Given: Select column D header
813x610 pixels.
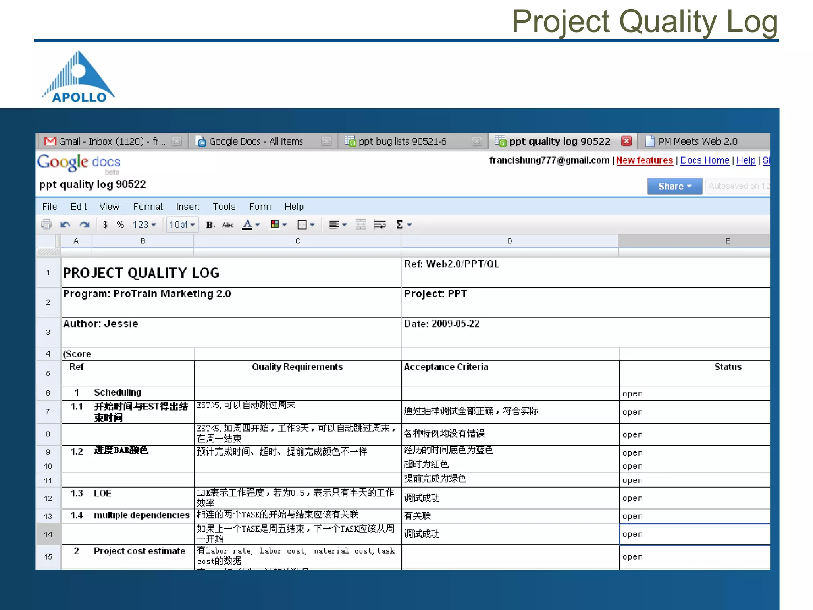Looking at the screenshot, I should click(510, 241).
